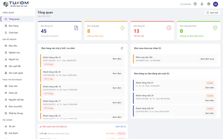The height and width of the screenshot is (139, 223).
Task: Open Sản xuất NB in the sidebar
Action: 18,66
